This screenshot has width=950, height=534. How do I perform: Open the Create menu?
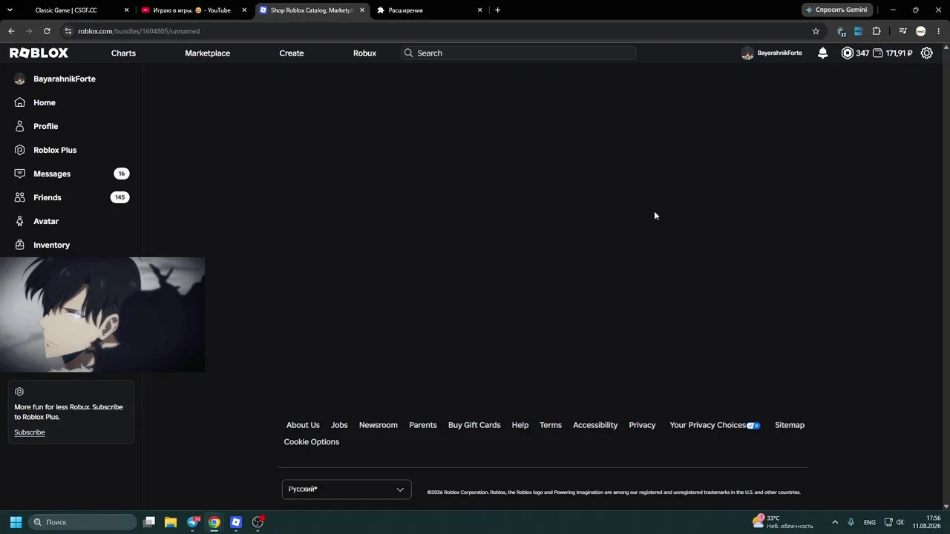(x=292, y=53)
